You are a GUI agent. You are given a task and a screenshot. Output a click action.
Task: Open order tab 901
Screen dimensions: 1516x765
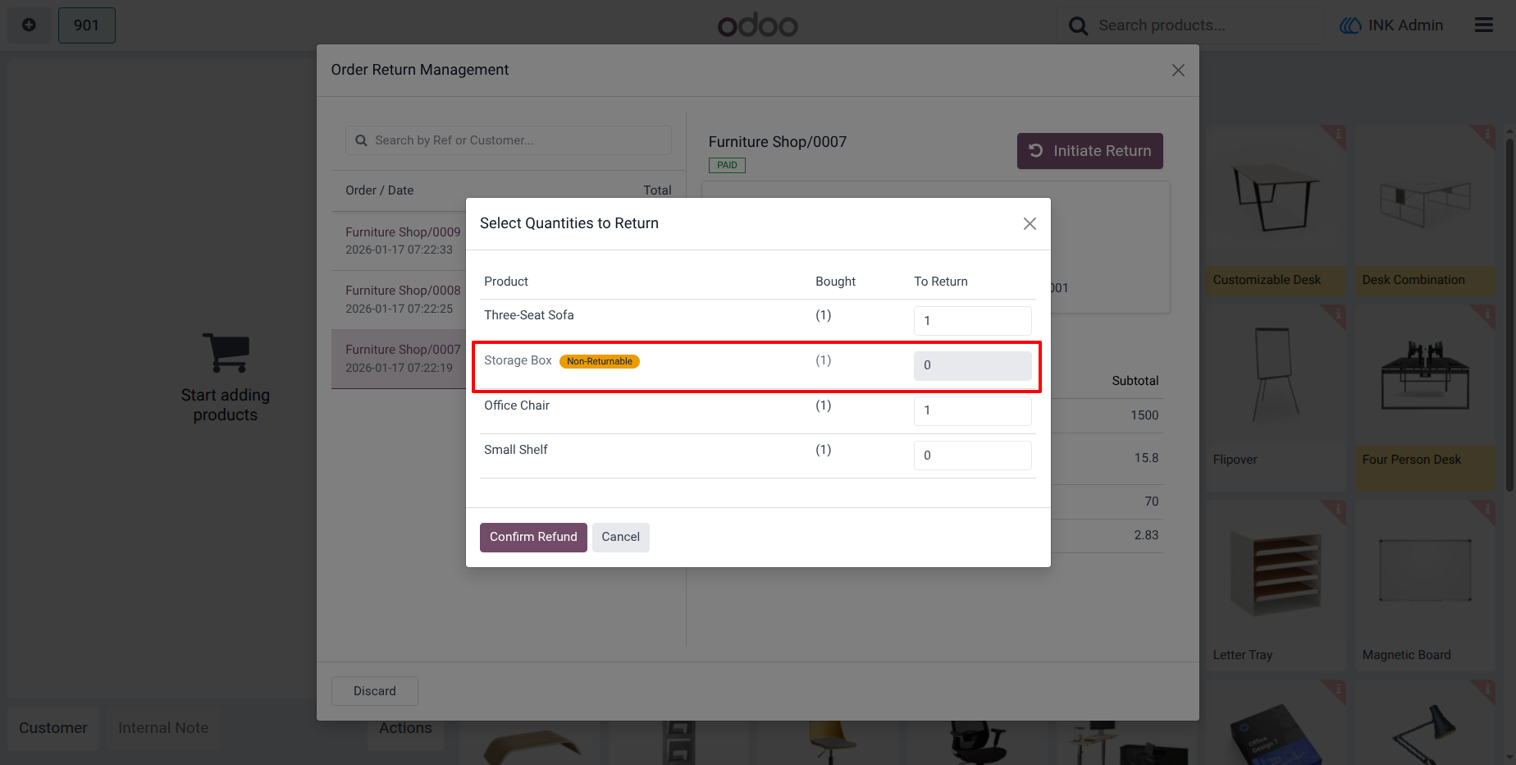pos(87,25)
